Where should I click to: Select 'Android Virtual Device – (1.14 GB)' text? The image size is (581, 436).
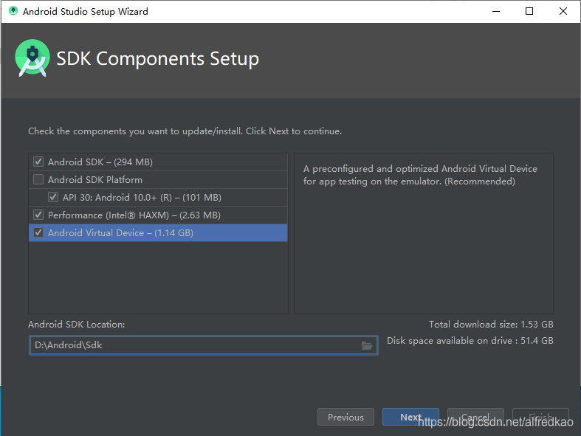tap(121, 233)
